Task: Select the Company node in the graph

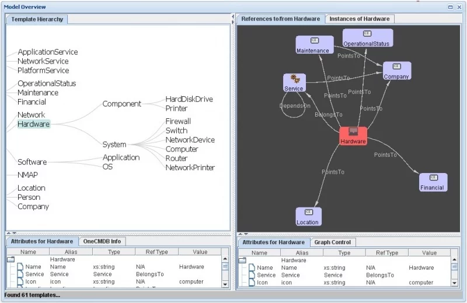Action: [x=397, y=71]
